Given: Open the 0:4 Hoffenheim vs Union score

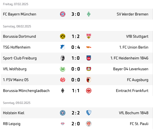Looking at the screenshot, I should pyautogui.click(x=76, y=47).
